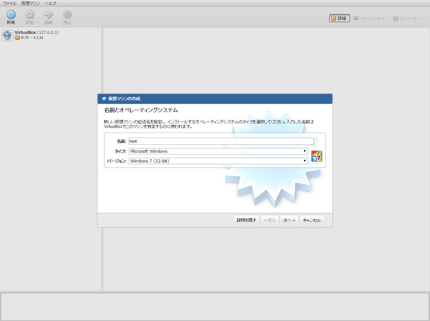Click inside the 名前 name field
The image size is (430, 321).
pos(221,141)
